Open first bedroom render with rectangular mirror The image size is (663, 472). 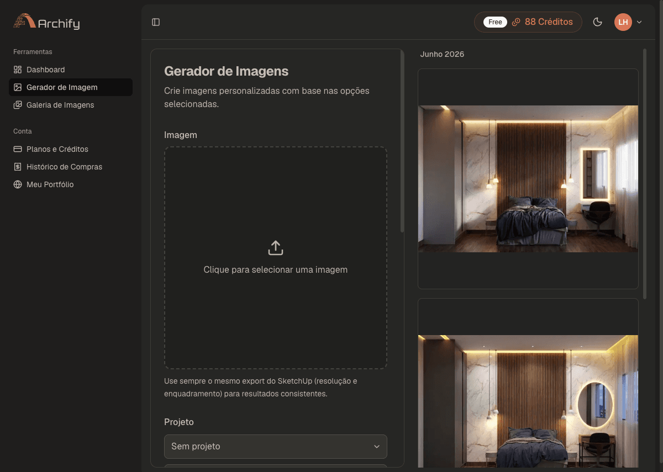(x=528, y=179)
